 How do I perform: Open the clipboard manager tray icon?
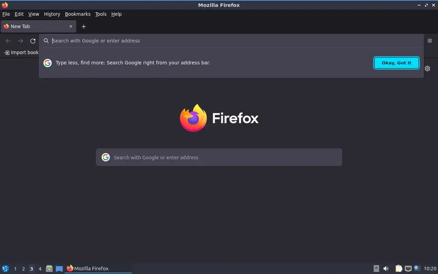(399, 269)
